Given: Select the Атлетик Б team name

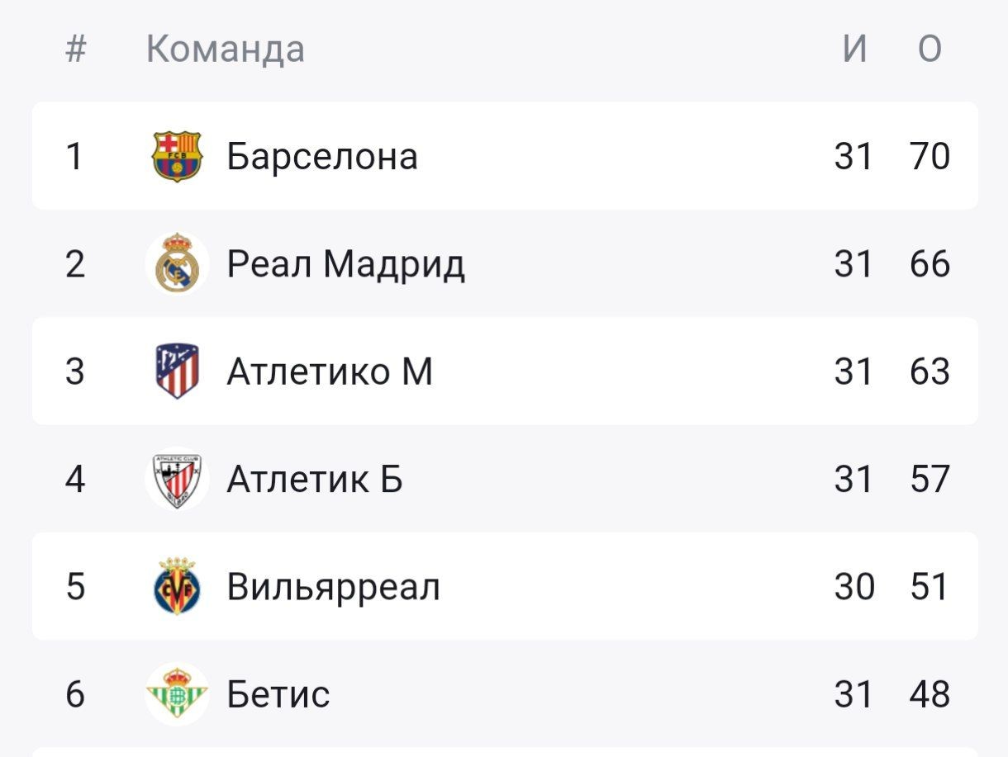Looking at the screenshot, I should 315,479.
